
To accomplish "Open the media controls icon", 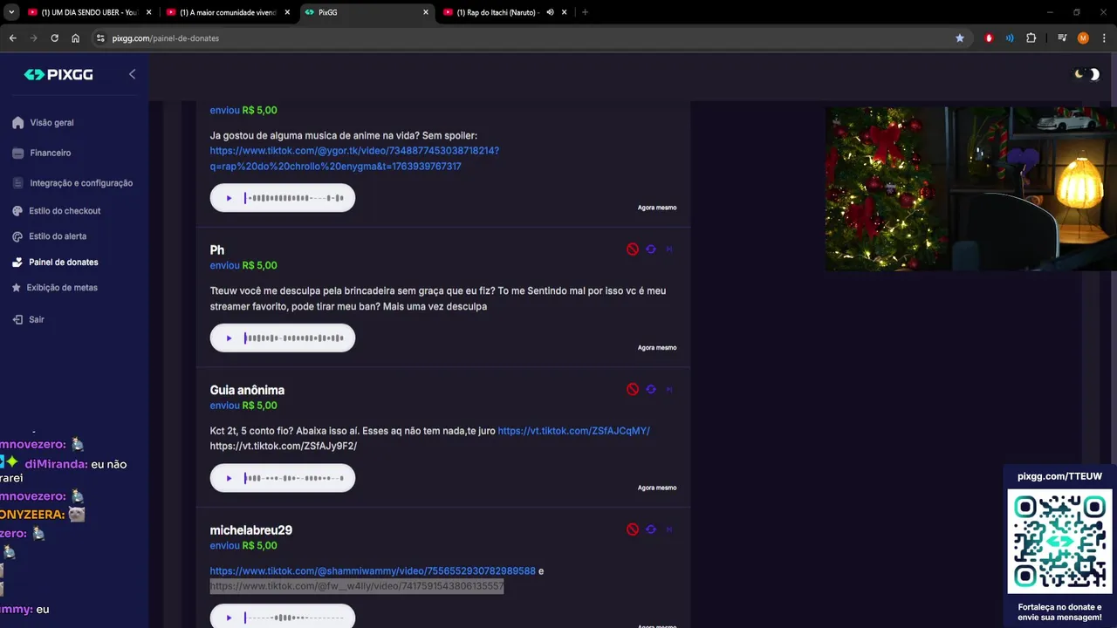I will 1062,38.
